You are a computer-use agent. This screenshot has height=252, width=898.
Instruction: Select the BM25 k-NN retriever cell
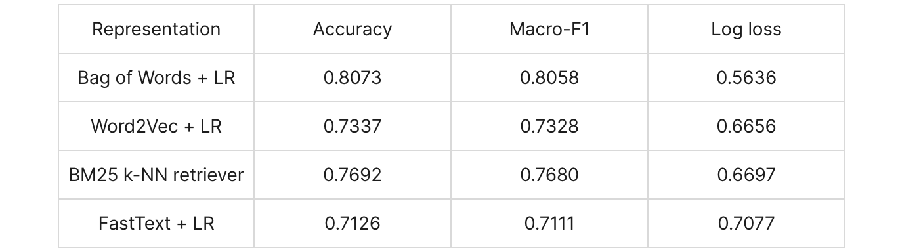pyautogui.click(x=156, y=175)
